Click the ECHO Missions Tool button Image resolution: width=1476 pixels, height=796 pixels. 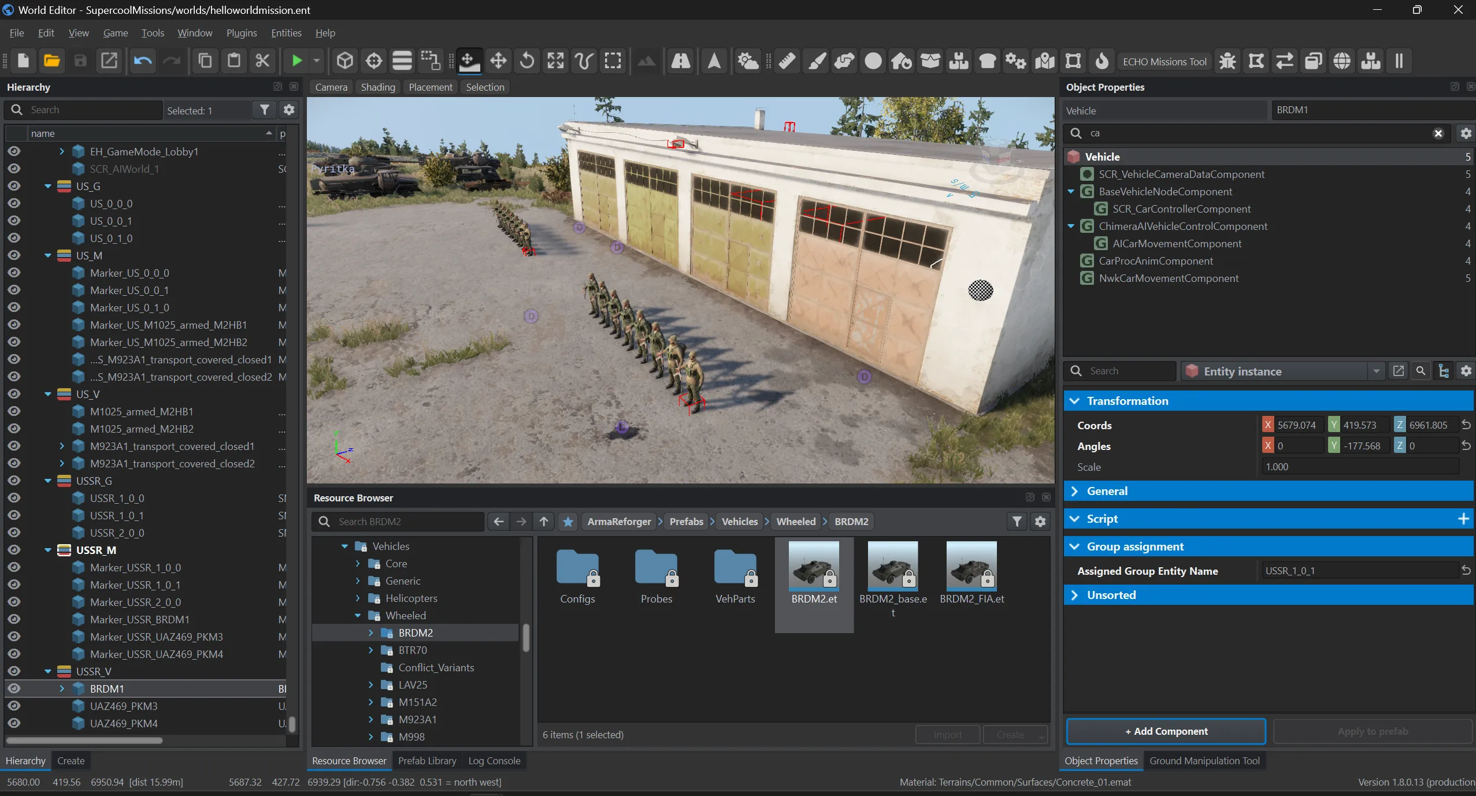click(x=1165, y=61)
